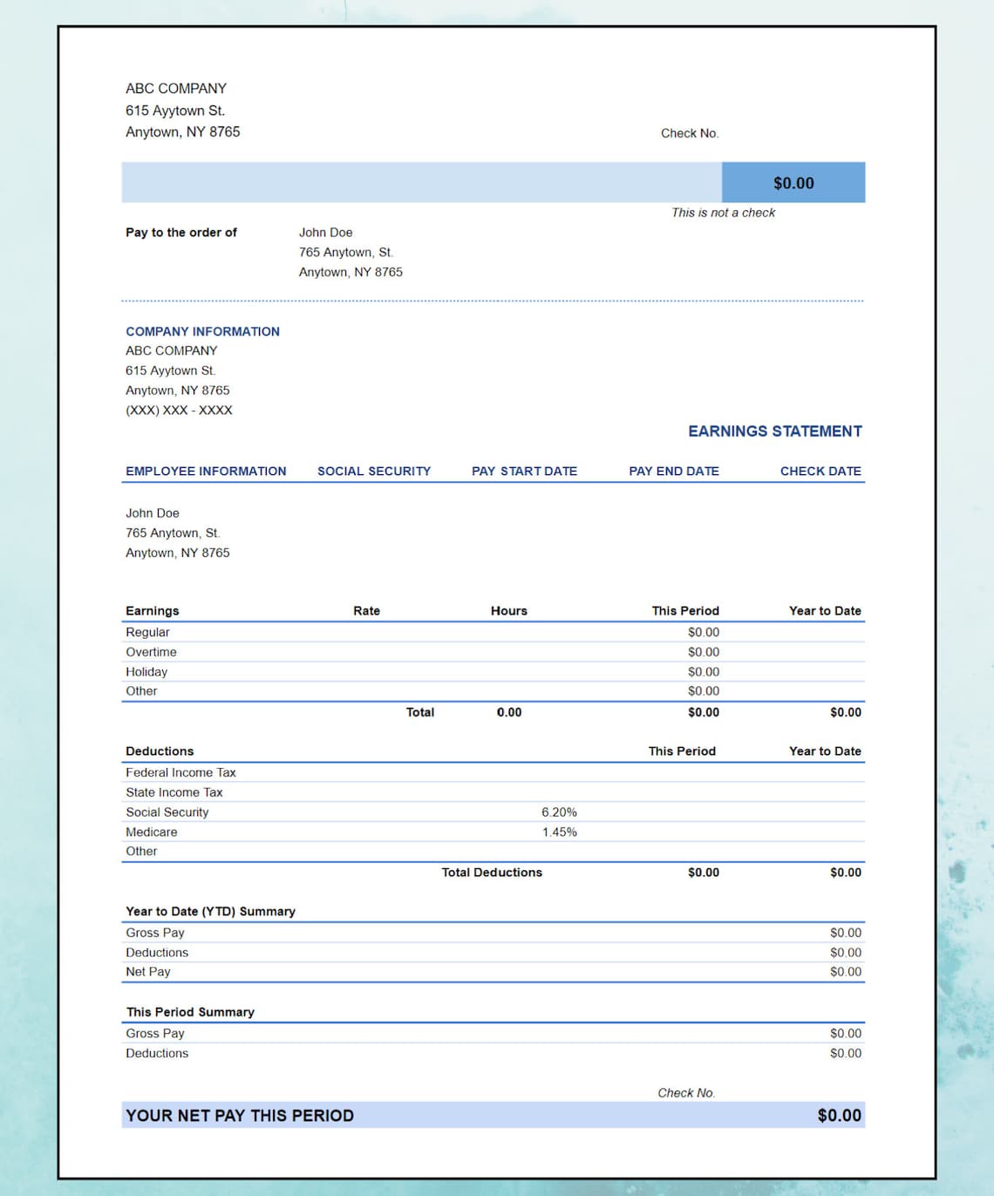Select the Overtime earnings row

(x=151, y=651)
